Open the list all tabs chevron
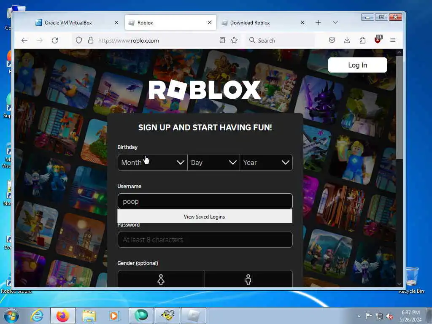The height and width of the screenshot is (324, 432). [335, 22]
